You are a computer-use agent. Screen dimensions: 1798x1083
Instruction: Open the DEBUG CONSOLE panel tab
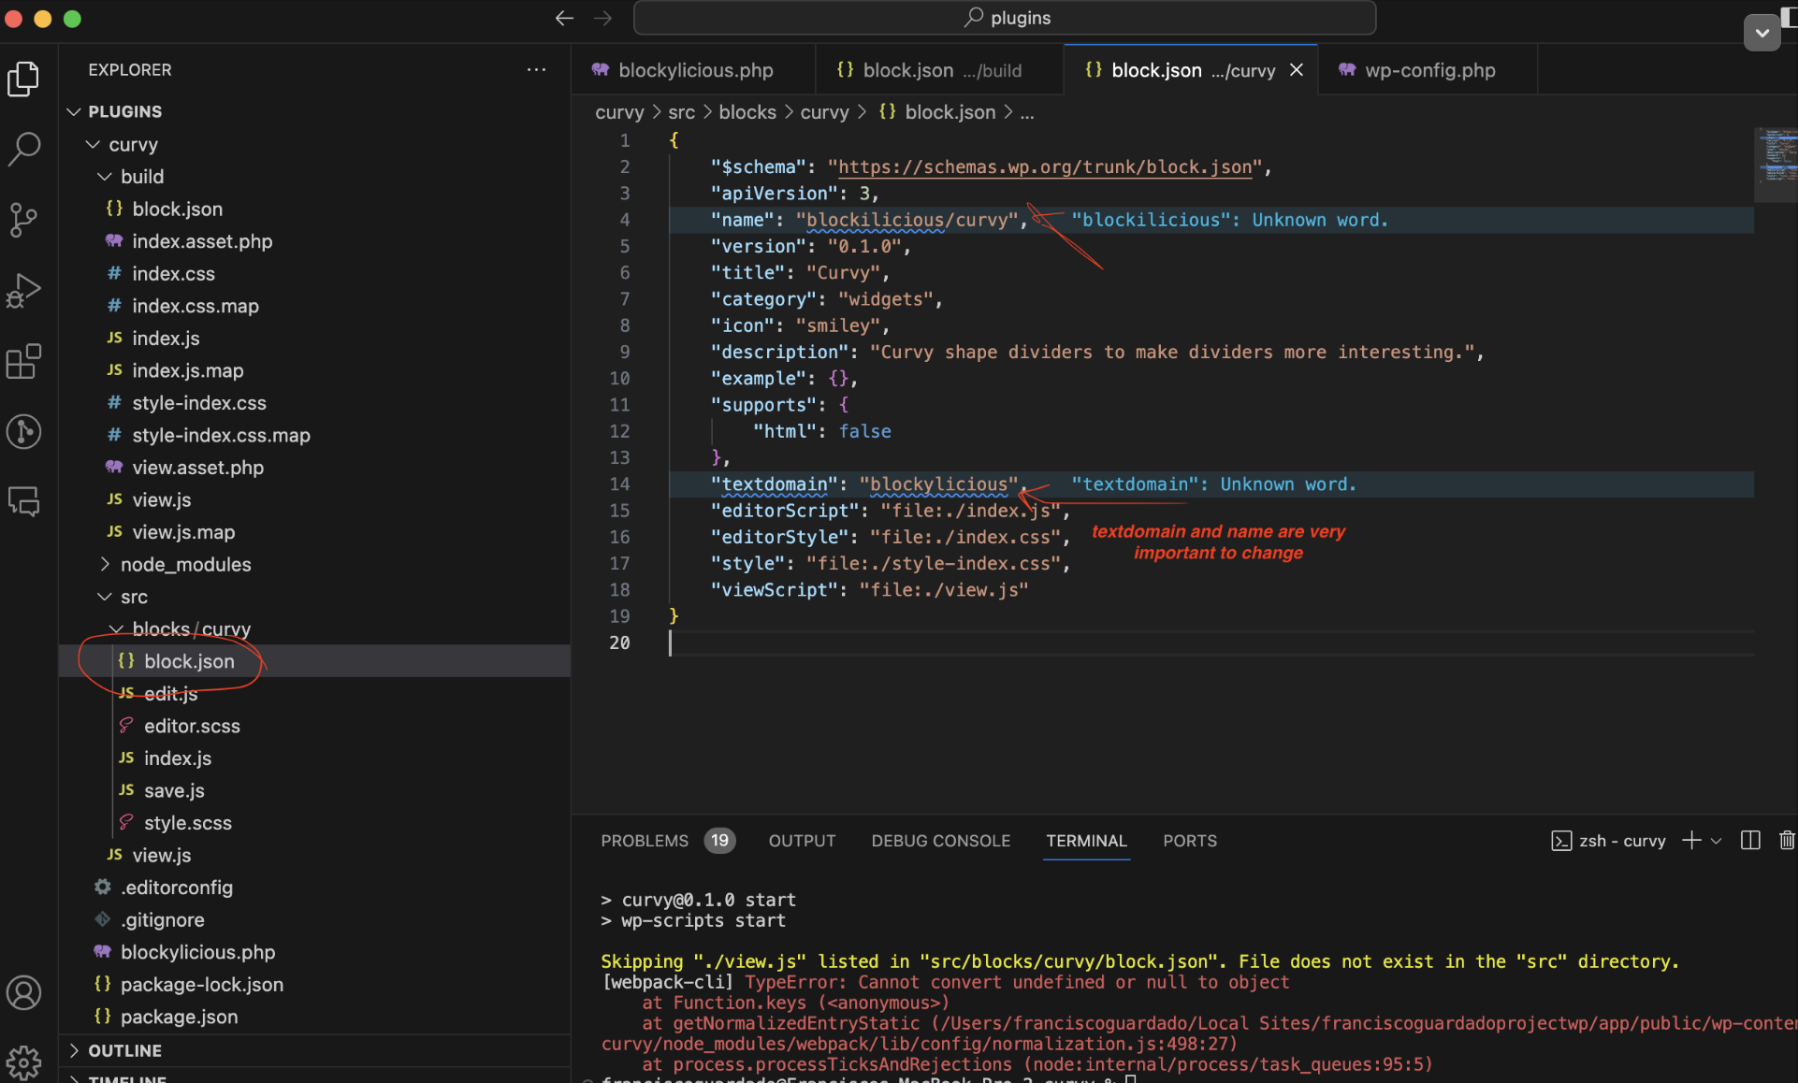pos(940,841)
